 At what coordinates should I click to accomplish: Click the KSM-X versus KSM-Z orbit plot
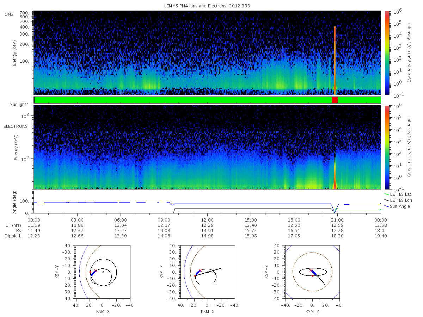click(207, 272)
